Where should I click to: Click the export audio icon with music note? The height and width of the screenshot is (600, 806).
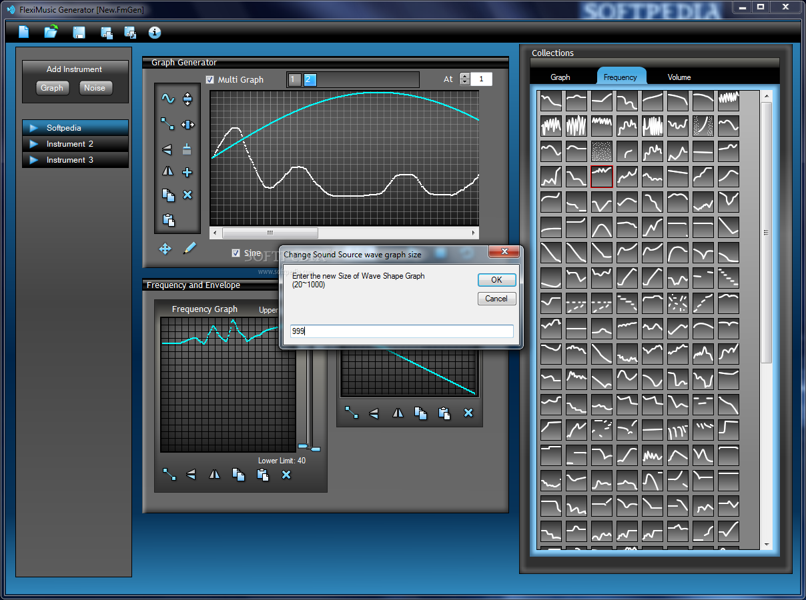pyautogui.click(x=130, y=33)
